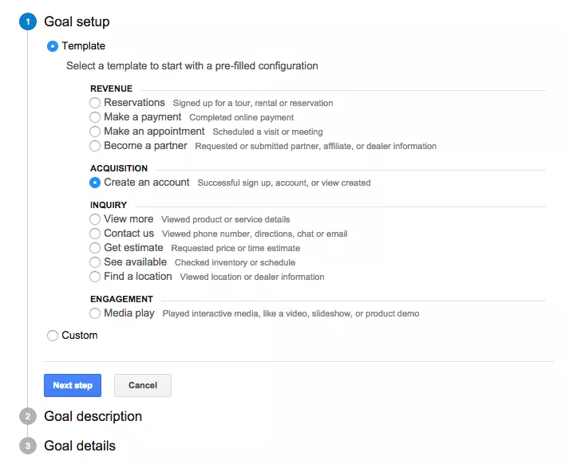This screenshot has height=468, width=565.
Task: Pick the Media play template
Action: 96,313
